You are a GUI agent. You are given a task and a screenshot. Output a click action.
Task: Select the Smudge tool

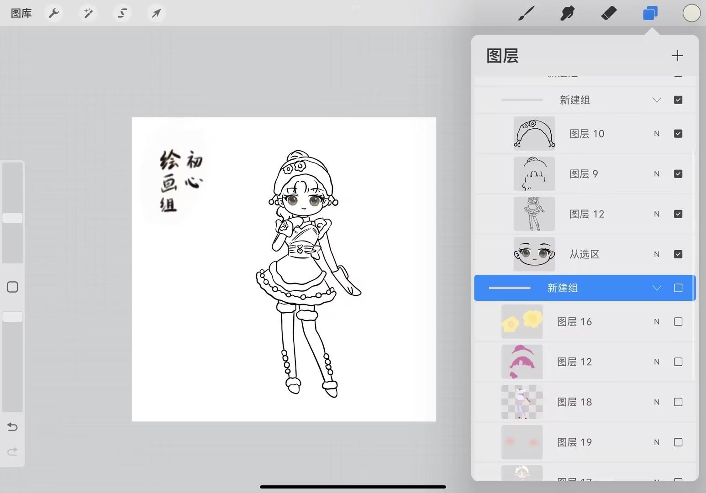[x=567, y=13]
